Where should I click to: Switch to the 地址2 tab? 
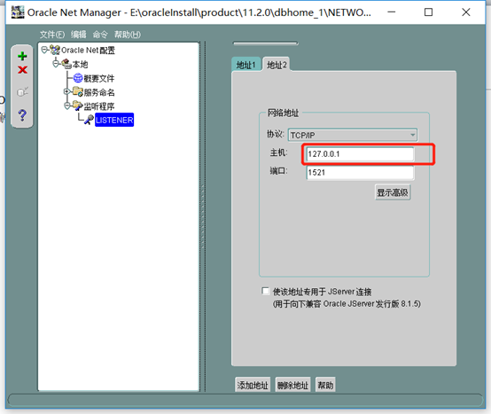click(x=277, y=65)
